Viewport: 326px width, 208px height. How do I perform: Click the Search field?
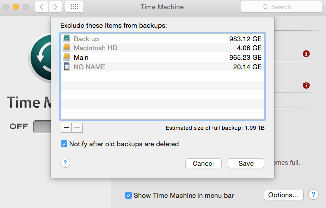click(281, 7)
